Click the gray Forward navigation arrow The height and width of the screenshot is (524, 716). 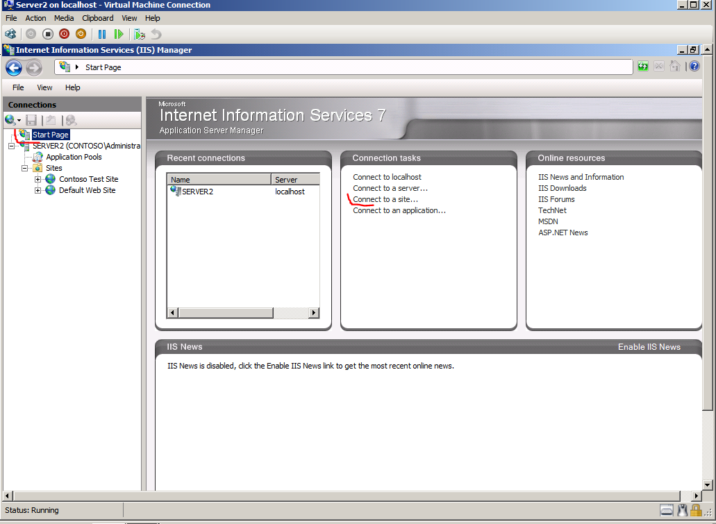[34, 68]
